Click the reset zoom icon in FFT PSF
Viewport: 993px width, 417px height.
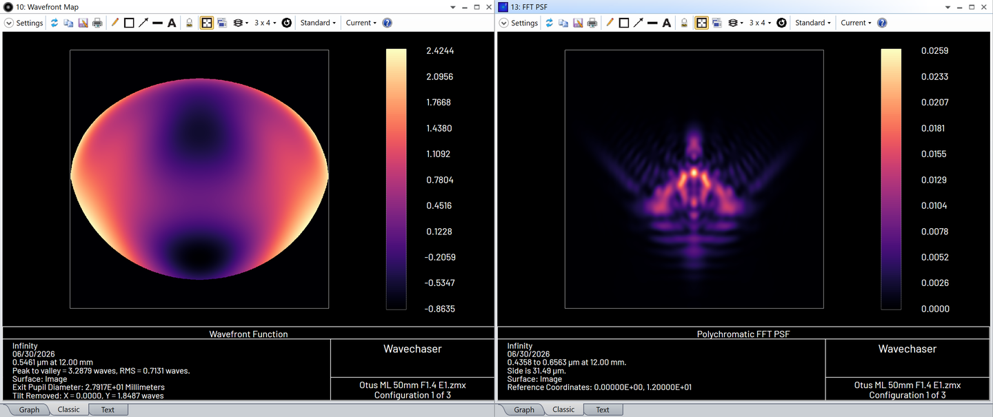781,23
